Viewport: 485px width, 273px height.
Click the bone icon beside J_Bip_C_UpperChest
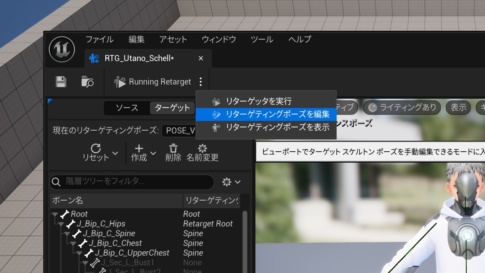pyautogui.click(x=89, y=253)
